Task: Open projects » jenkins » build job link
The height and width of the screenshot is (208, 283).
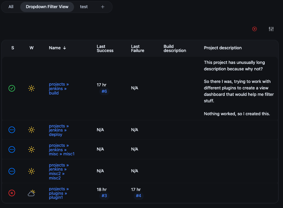Action: point(59,88)
